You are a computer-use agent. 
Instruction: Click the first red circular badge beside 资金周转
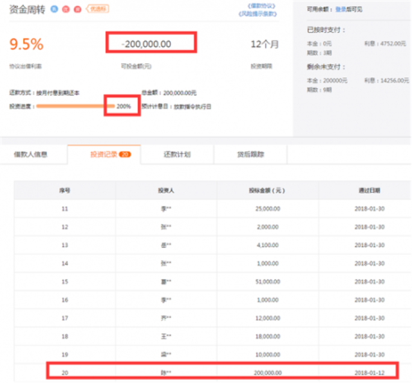pyautogui.click(x=66, y=9)
